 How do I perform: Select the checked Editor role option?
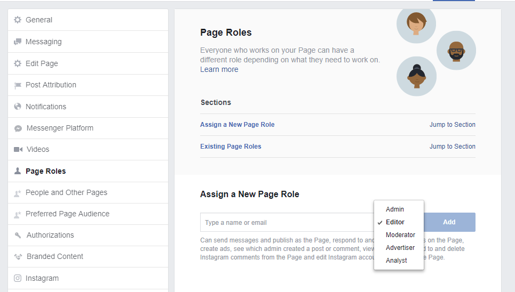coord(395,222)
